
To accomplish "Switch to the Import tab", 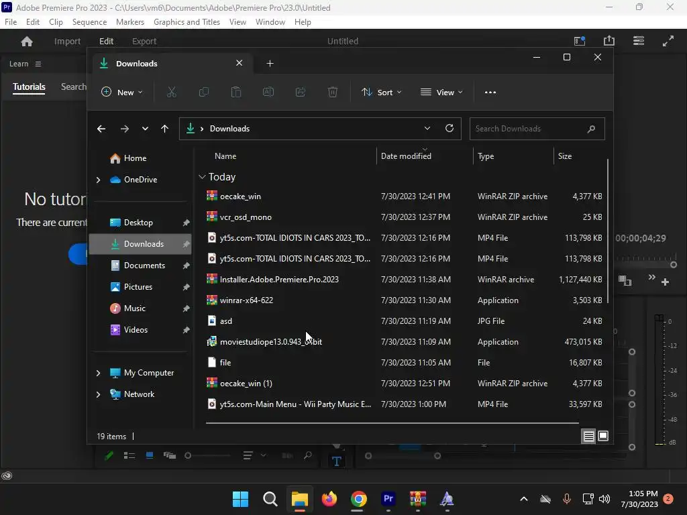I will click(68, 41).
